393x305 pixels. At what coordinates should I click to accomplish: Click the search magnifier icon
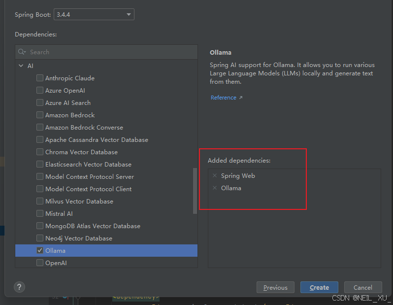[22, 52]
